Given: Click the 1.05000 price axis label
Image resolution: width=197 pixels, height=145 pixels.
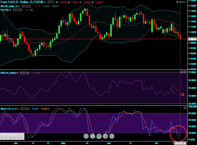Looking at the screenshot, I should pyautogui.click(x=193, y=59).
